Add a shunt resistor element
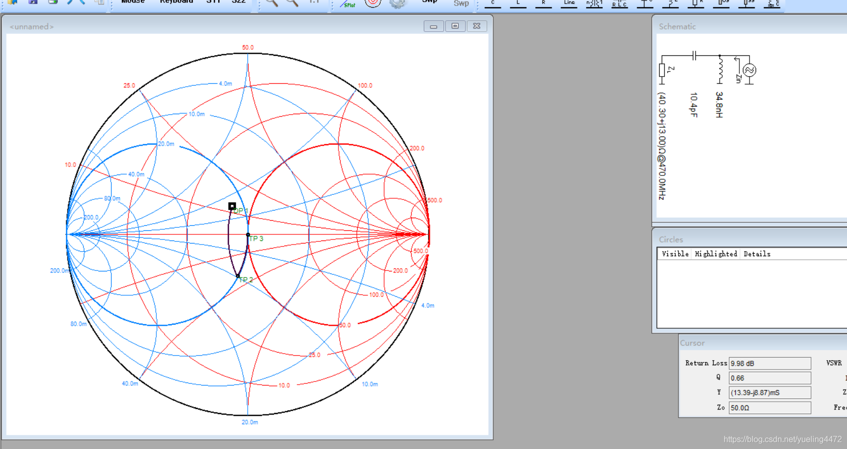Screen dimensions: 847x449 click(x=696, y=4)
